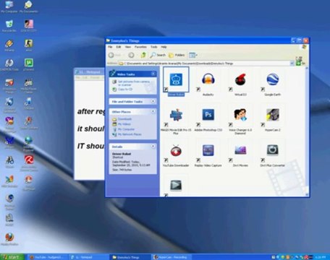
Task: Open My Computer desktop icon
Action: (x=9, y=6)
